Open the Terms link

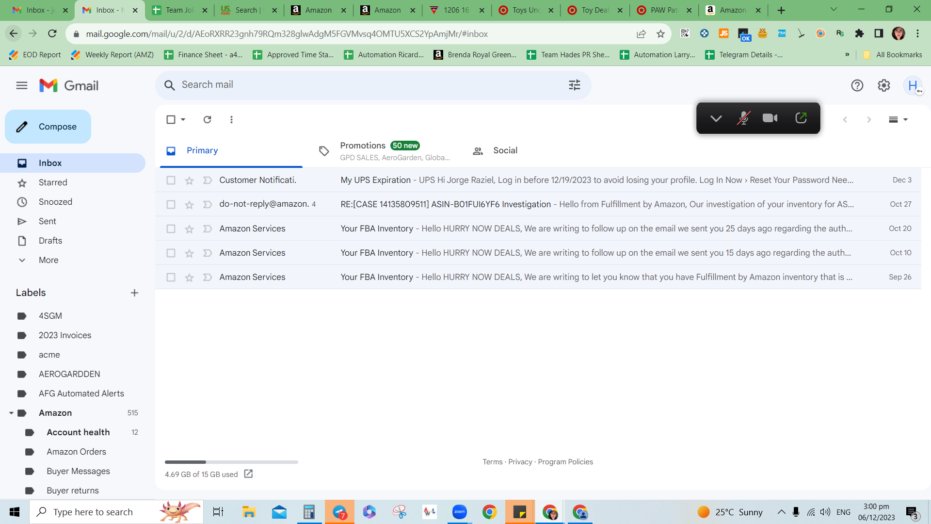coord(492,462)
